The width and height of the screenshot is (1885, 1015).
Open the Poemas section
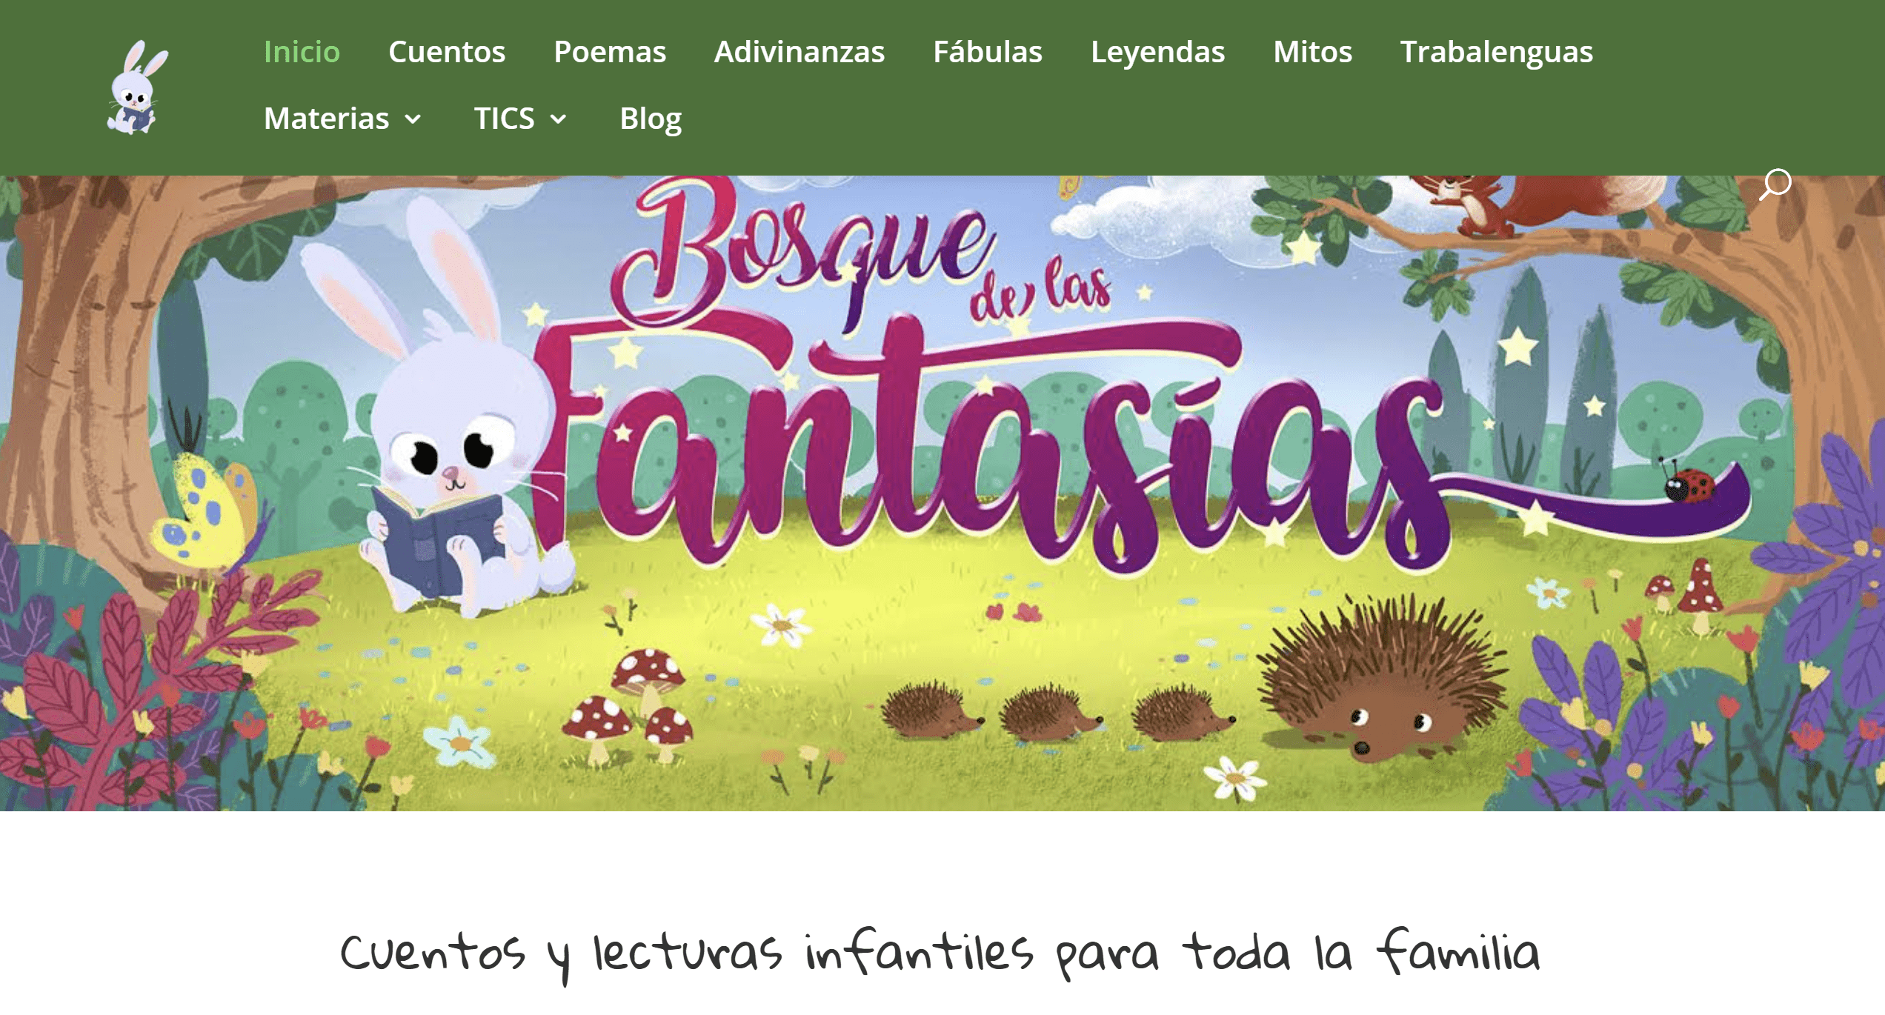610,52
